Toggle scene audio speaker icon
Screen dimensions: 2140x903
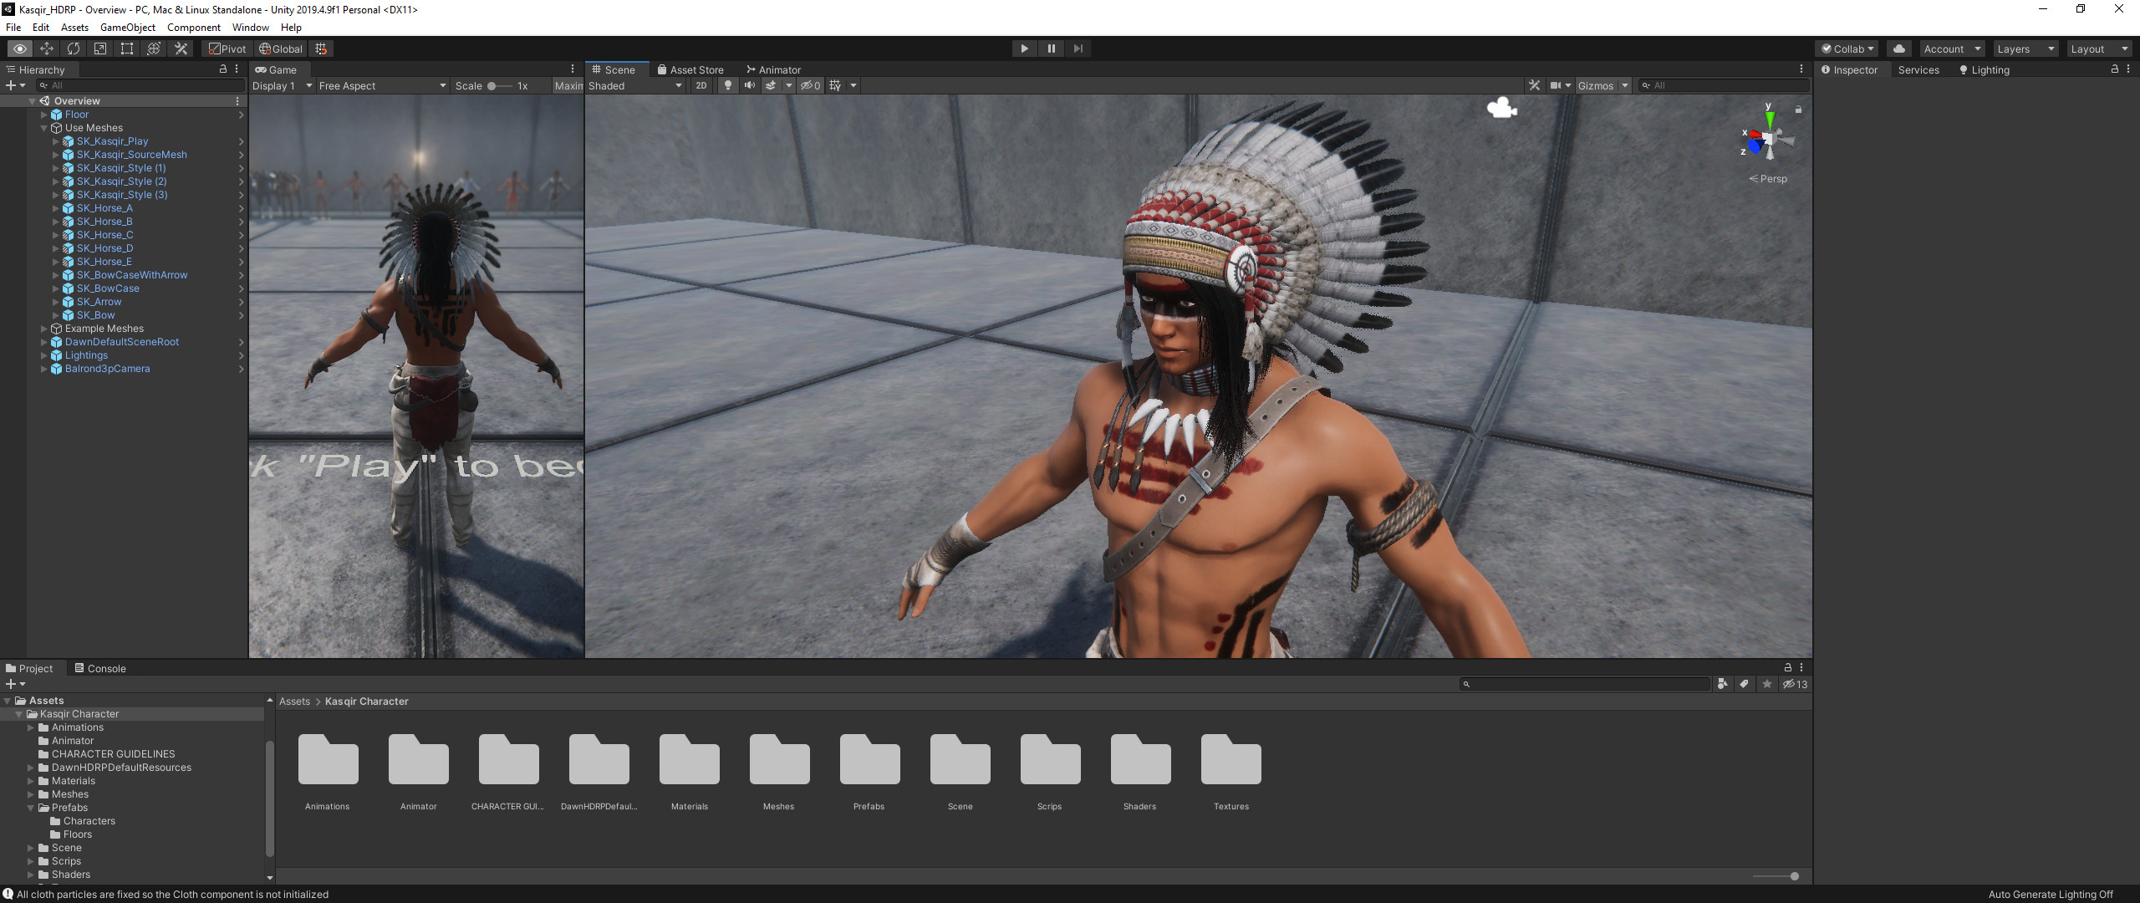click(x=750, y=85)
